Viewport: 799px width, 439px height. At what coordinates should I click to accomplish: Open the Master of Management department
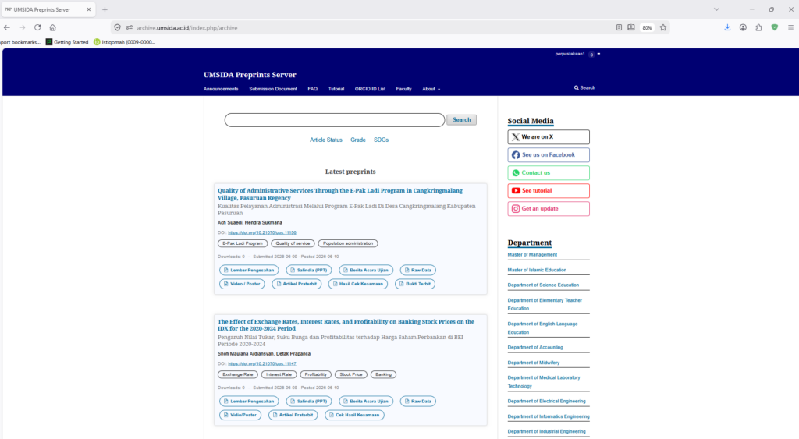pyautogui.click(x=532, y=255)
